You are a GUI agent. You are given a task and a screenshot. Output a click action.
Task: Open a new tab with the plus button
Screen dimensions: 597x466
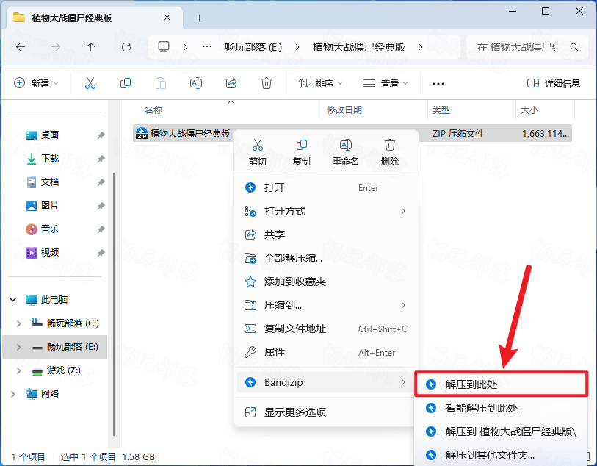pyautogui.click(x=199, y=18)
